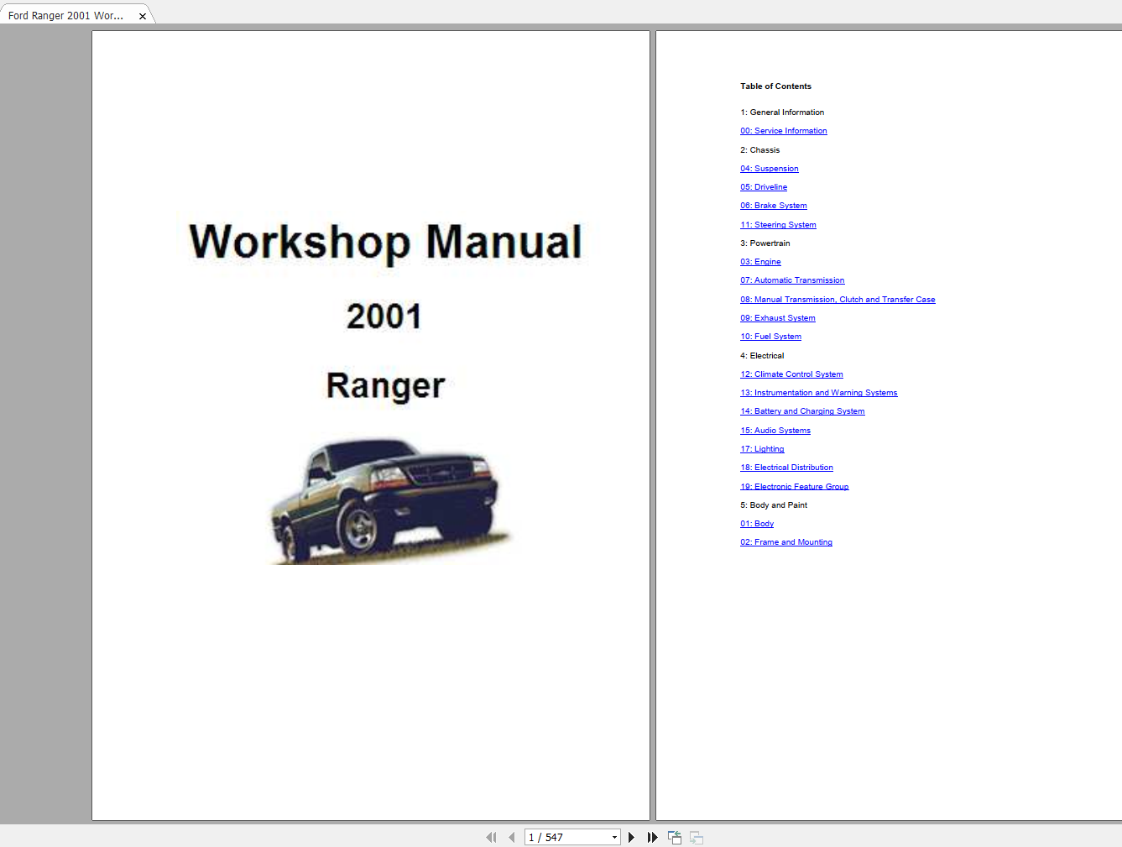1122x847 pixels.
Task: Click the Table of Contents heading
Action: [775, 86]
